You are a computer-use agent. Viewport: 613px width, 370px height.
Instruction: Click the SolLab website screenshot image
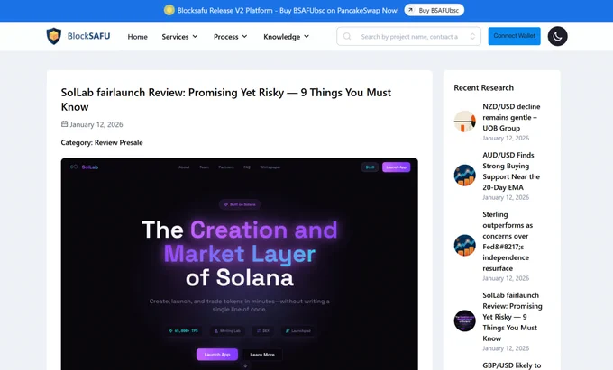[x=239, y=264]
